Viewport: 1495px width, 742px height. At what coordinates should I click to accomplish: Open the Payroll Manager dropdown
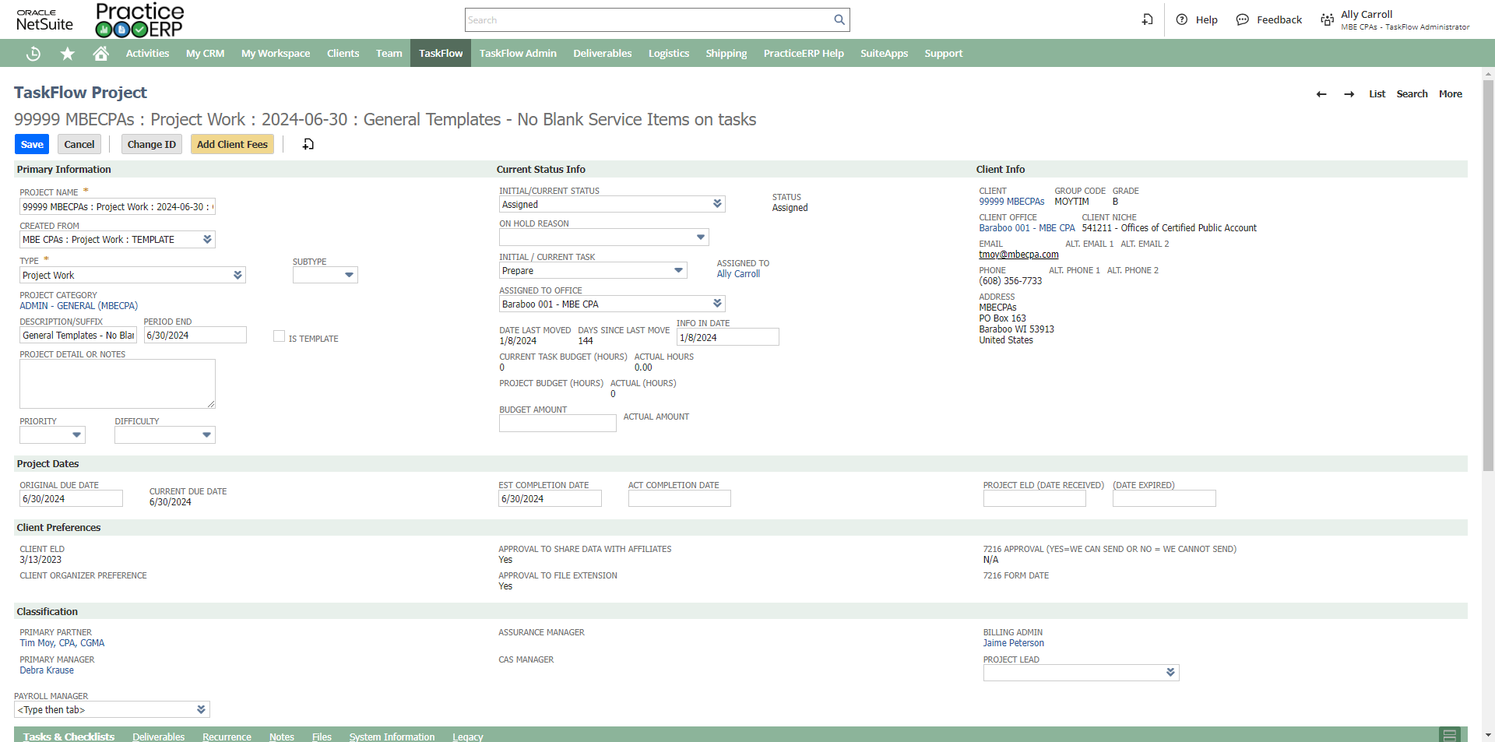pyautogui.click(x=201, y=710)
